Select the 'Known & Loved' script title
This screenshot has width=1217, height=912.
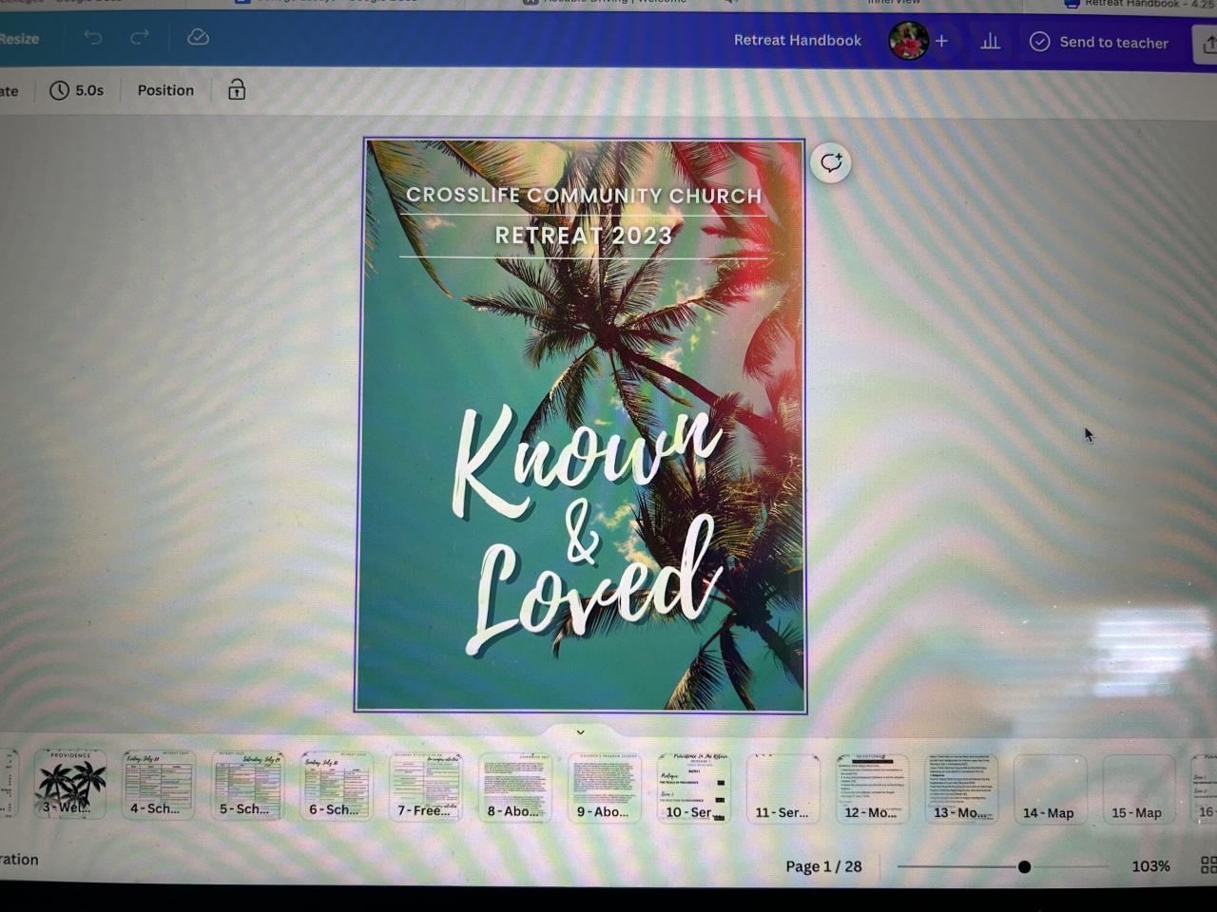click(x=586, y=532)
